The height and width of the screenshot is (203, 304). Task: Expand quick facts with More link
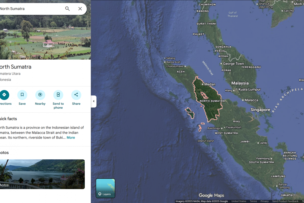click(x=71, y=138)
